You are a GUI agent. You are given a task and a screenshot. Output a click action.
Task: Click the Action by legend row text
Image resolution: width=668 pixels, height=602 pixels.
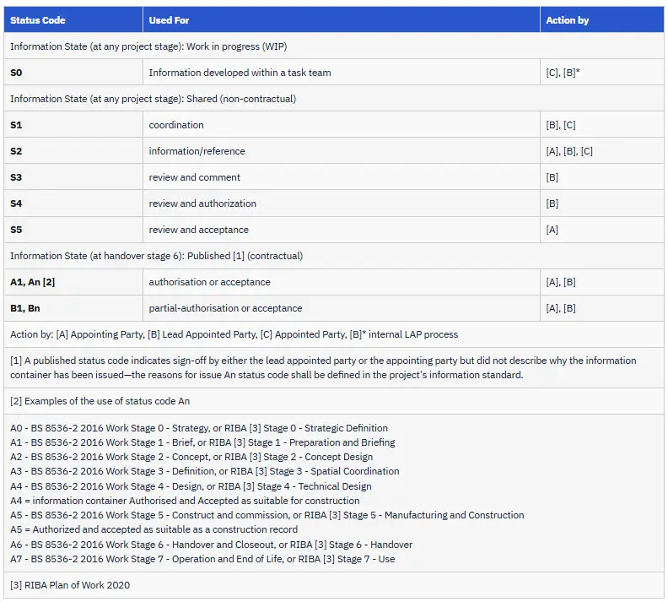point(234,334)
